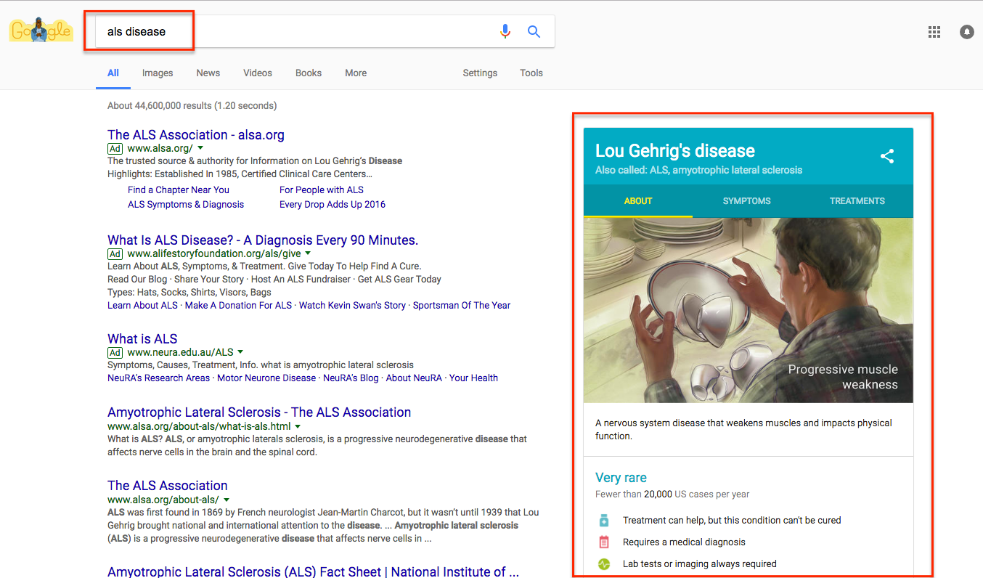Open 'NeuRA's Research Areas' sitelink

158,378
